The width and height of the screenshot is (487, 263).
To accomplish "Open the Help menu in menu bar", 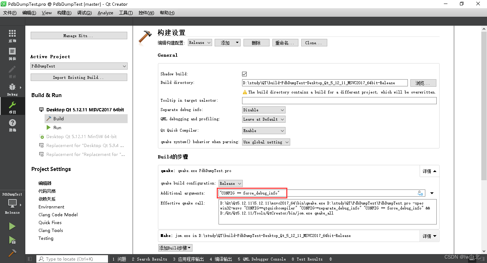I will point(167,13).
